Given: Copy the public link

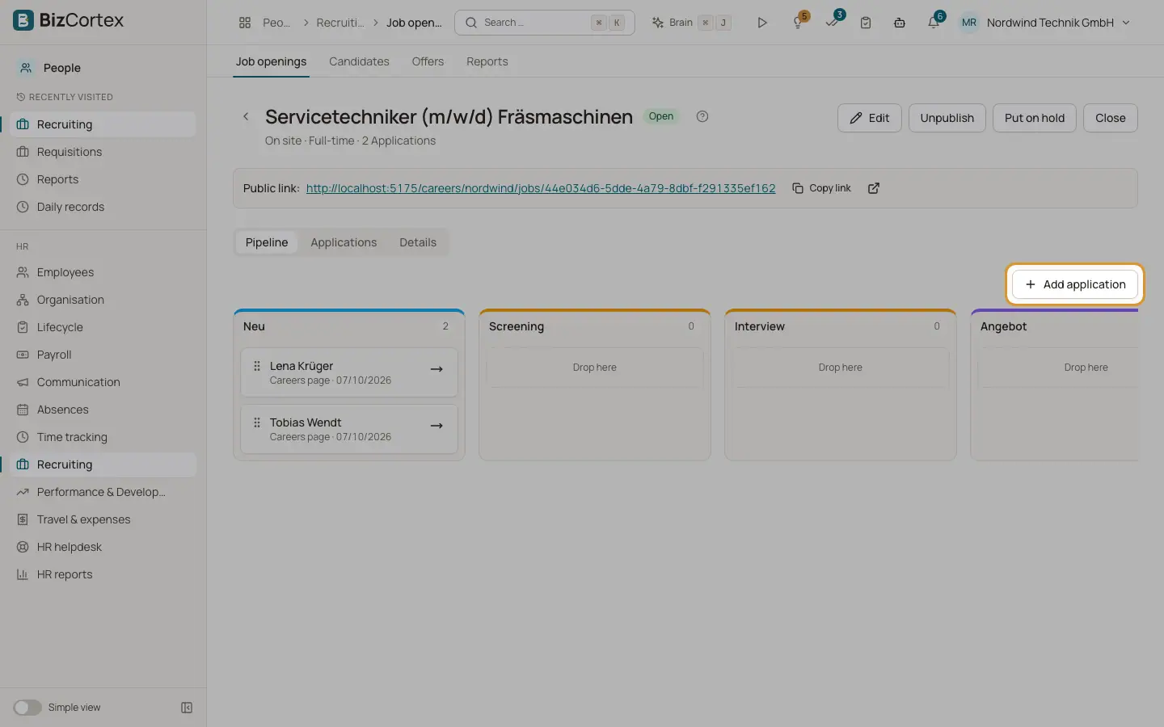Looking at the screenshot, I should tap(821, 188).
